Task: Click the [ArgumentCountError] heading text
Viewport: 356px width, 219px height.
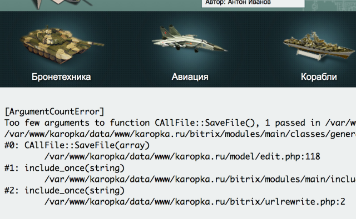Action: (55, 111)
